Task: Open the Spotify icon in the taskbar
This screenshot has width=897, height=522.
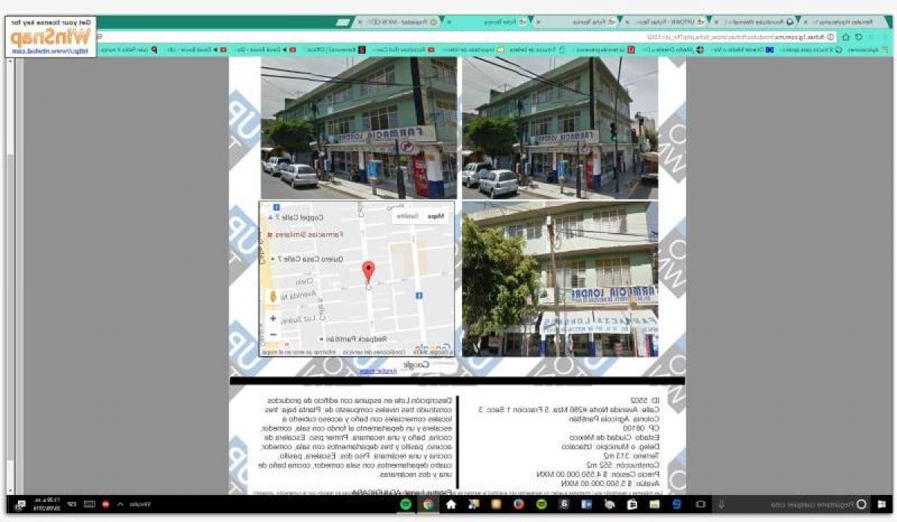Action: coord(406,504)
